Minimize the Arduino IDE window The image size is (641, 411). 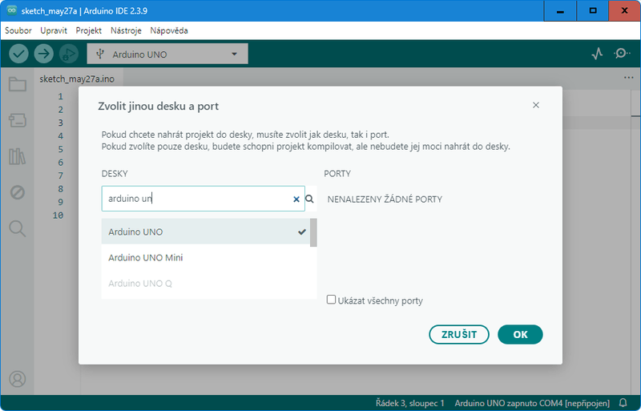[x=560, y=10]
